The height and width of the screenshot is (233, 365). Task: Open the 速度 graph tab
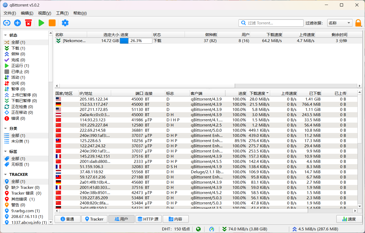(349, 219)
